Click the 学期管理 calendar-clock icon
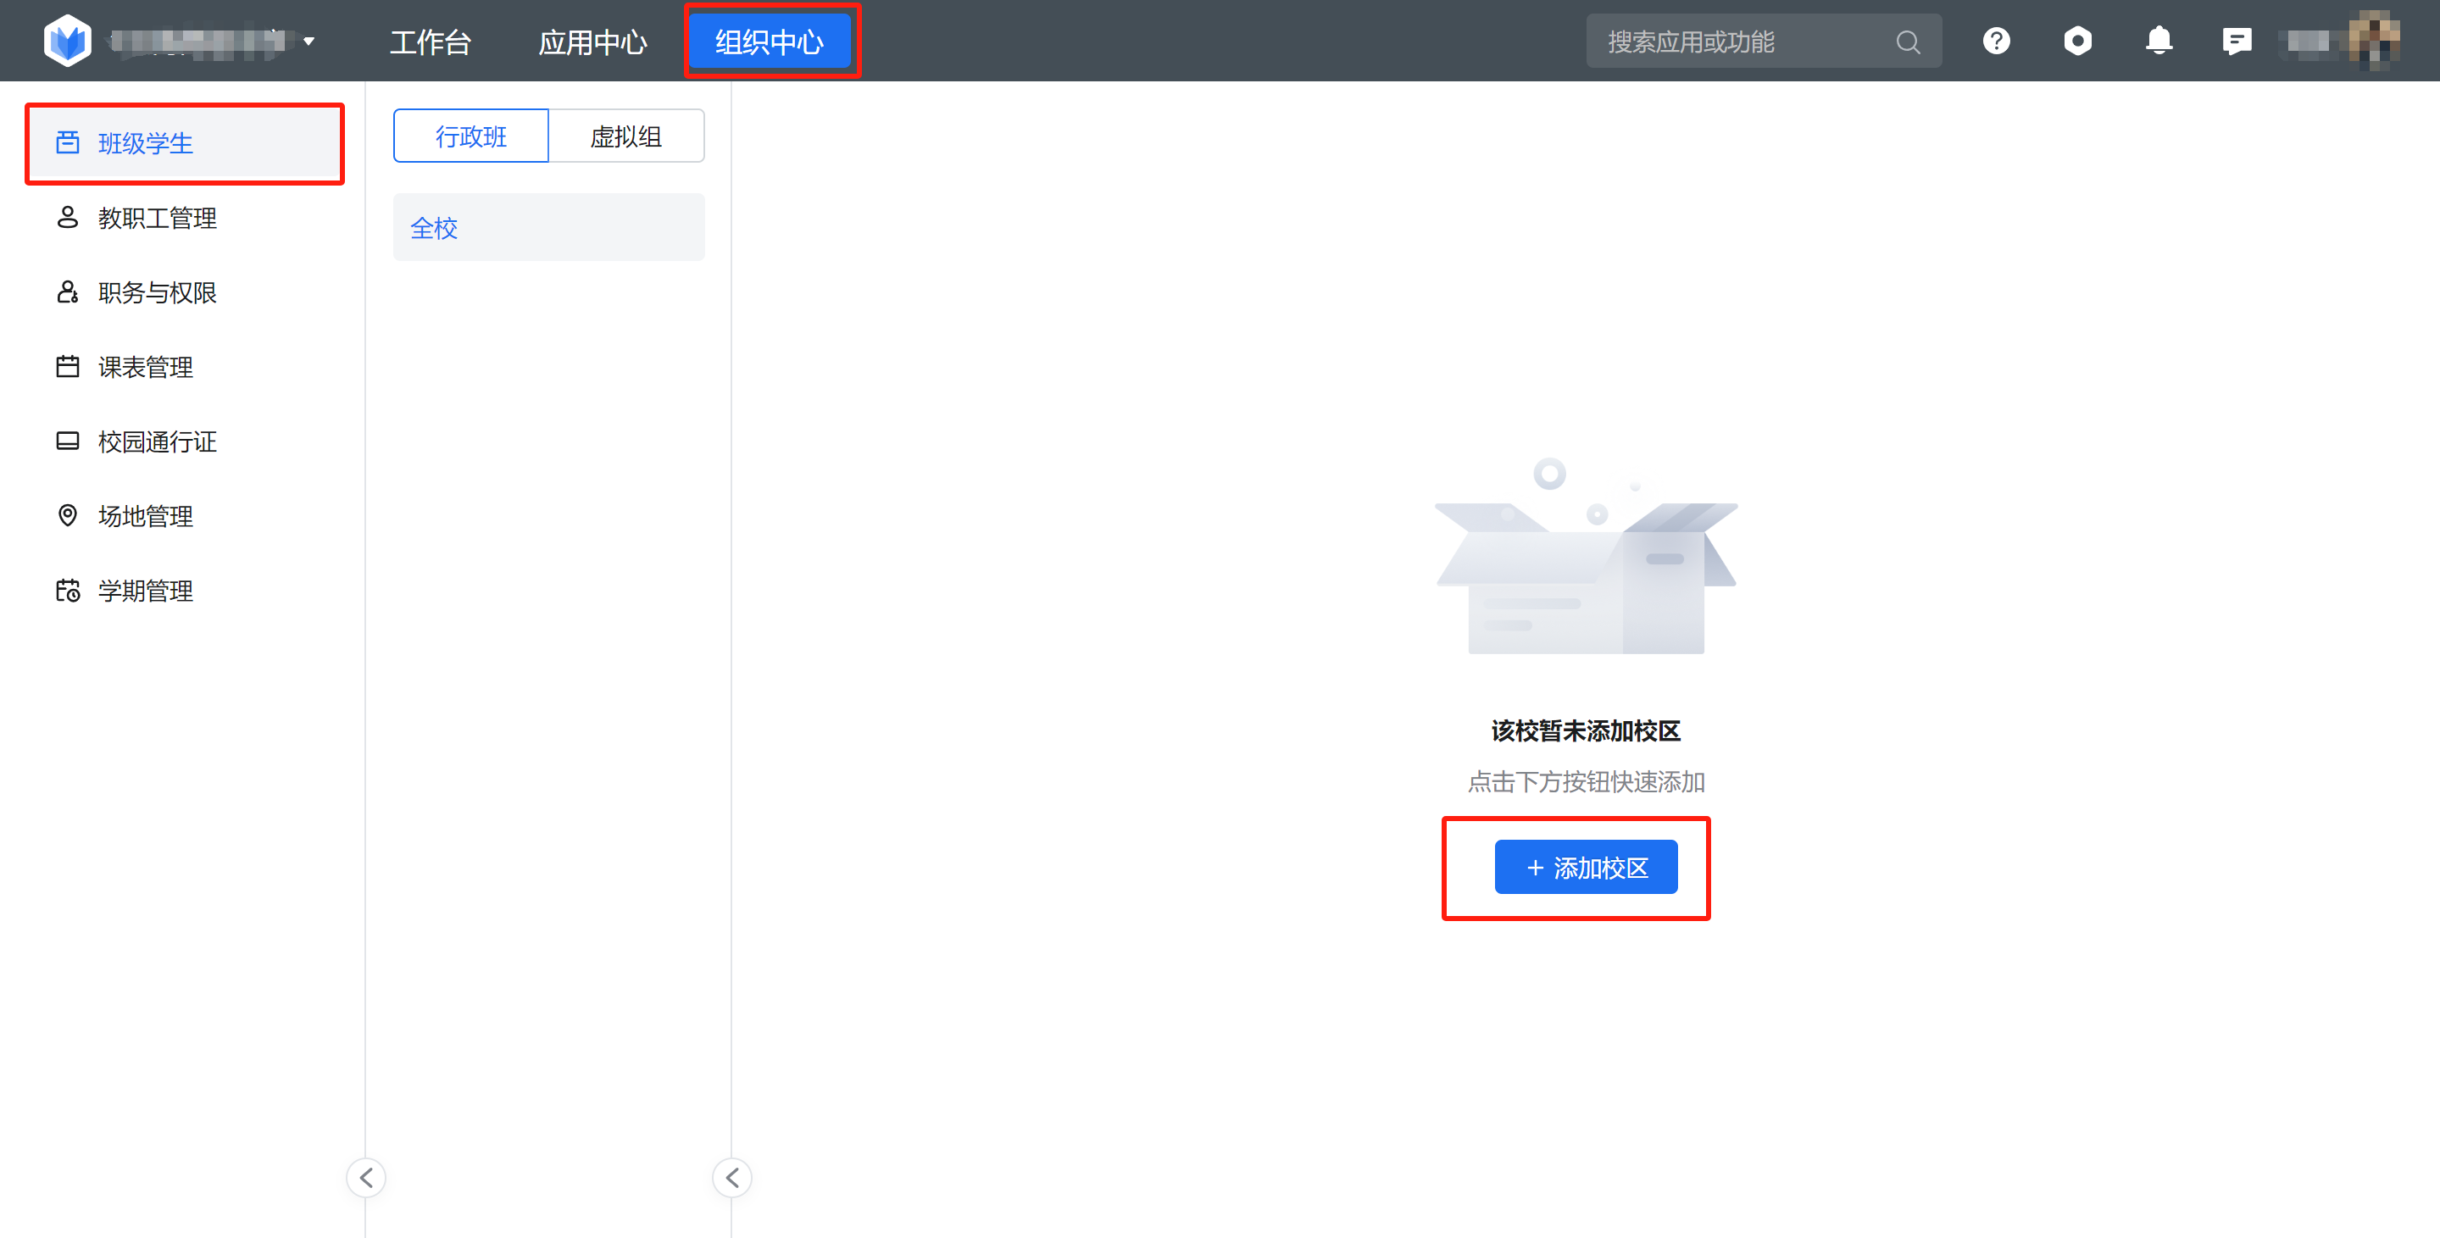This screenshot has height=1238, width=2440. 67,590
